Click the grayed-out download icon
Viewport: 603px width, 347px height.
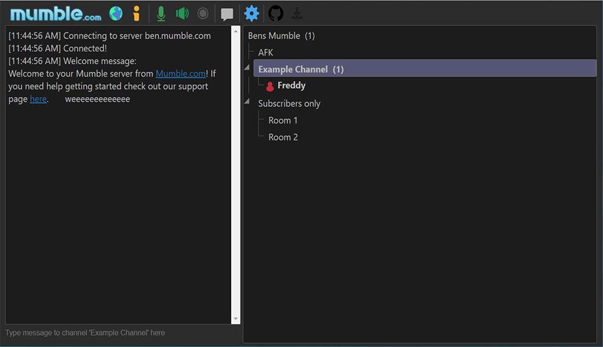296,13
